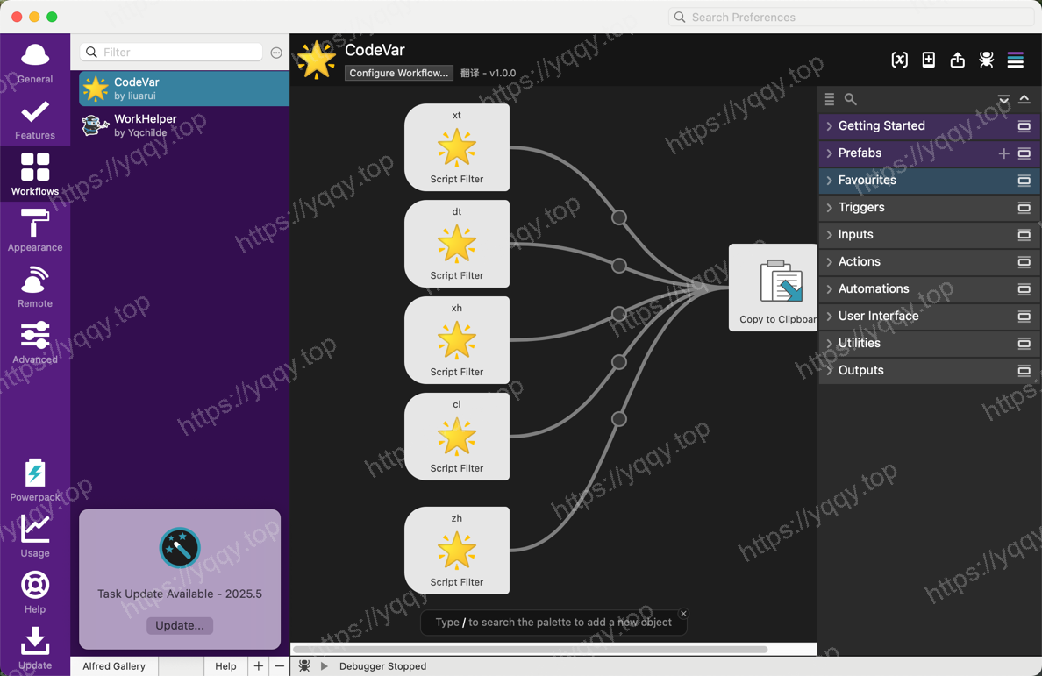Open the workflow variables [x] icon
1042x676 pixels.
click(x=899, y=60)
